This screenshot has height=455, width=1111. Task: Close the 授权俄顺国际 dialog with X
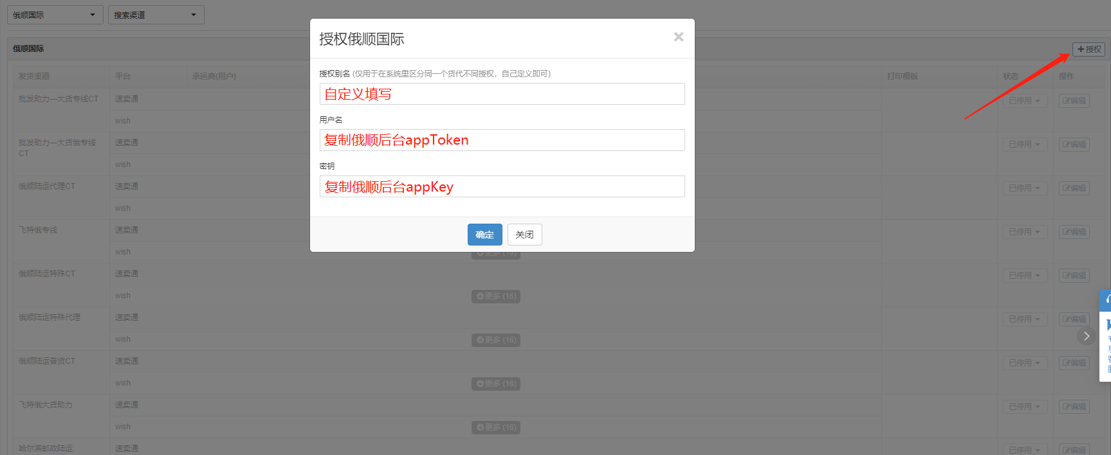(x=678, y=37)
